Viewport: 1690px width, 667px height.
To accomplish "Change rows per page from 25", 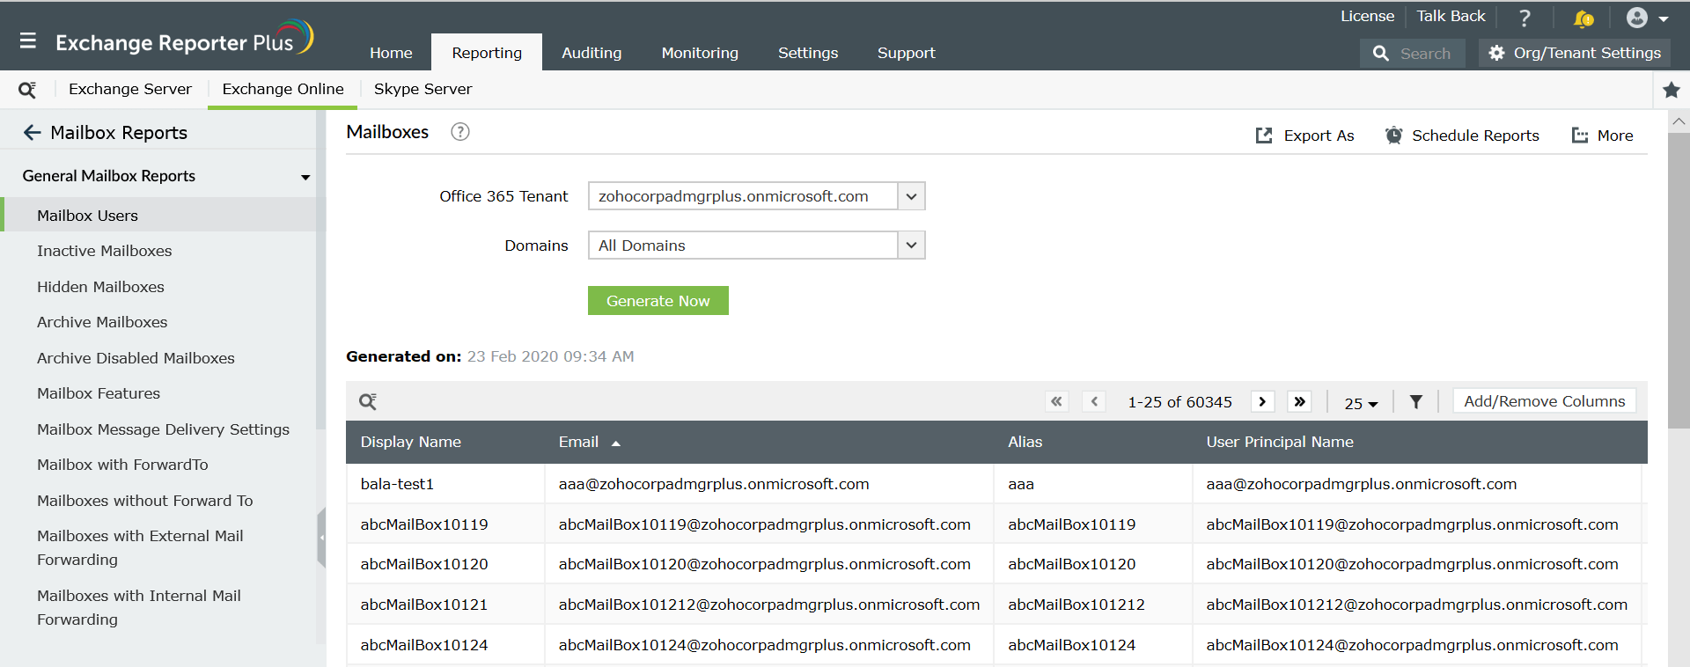I will click(1361, 403).
